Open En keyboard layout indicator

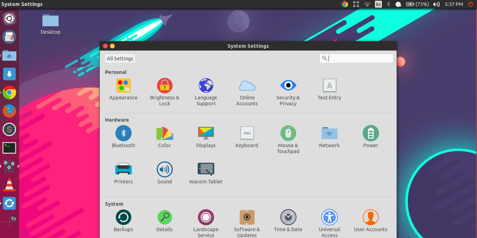(378, 4)
